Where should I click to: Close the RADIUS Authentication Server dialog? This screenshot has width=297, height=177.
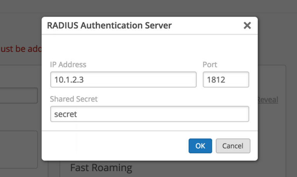tap(247, 26)
